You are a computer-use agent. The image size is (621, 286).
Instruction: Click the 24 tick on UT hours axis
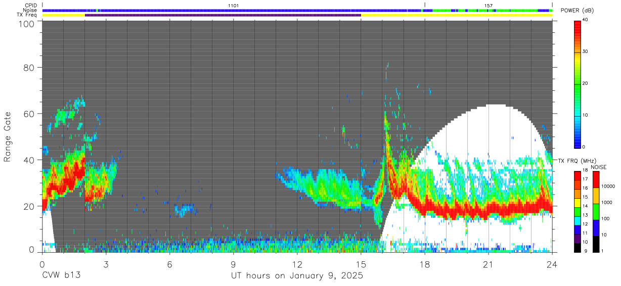[x=552, y=264]
